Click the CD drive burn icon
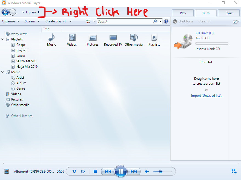Image resolution: width=241 pixels, height=180 pixels. [x=183, y=42]
